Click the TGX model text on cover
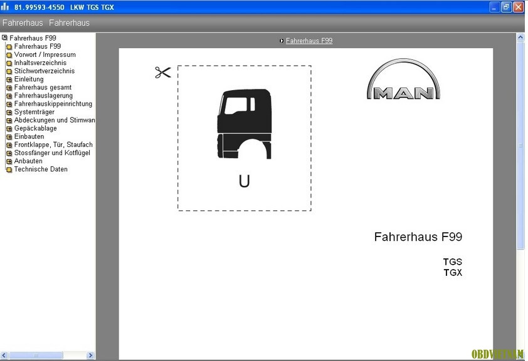The width and height of the screenshot is (528, 361). click(x=453, y=272)
